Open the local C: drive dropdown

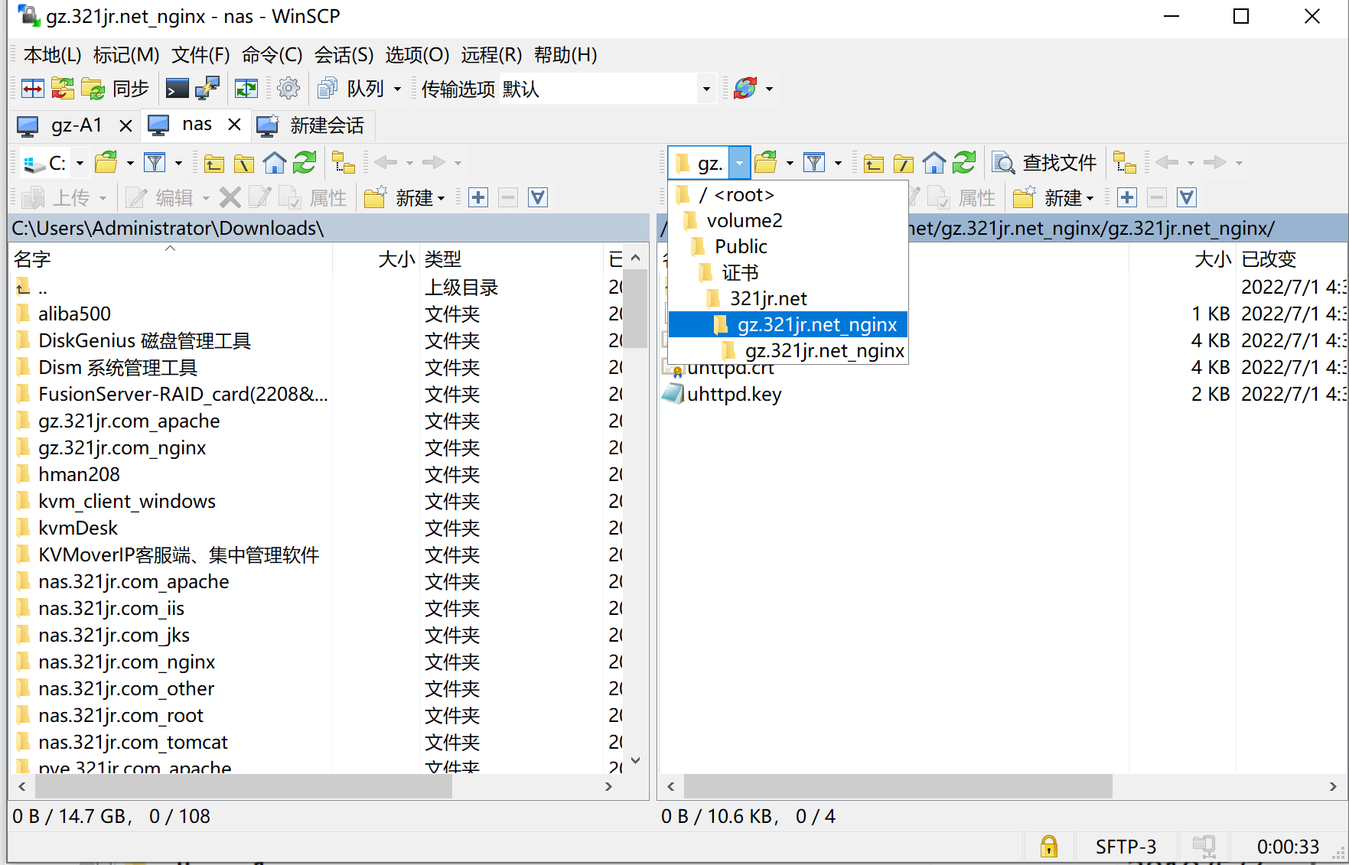[x=80, y=163]
